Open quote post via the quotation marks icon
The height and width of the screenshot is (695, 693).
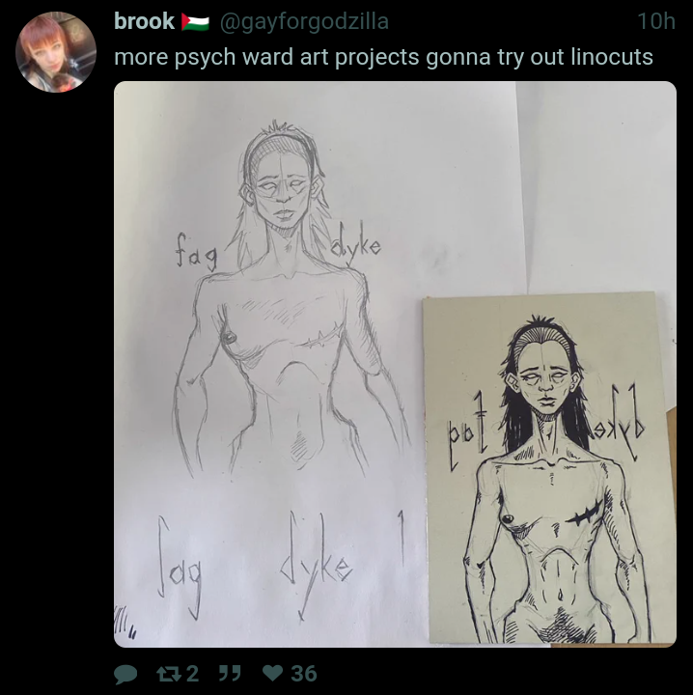pos(231,674)
